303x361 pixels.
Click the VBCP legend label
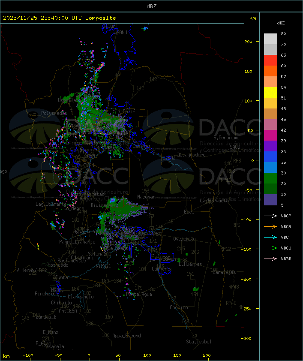[286, 216]
